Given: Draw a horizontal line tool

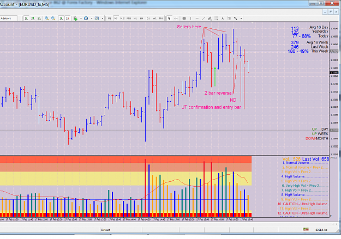Looking at the screenshot, I should coord(197,19).
